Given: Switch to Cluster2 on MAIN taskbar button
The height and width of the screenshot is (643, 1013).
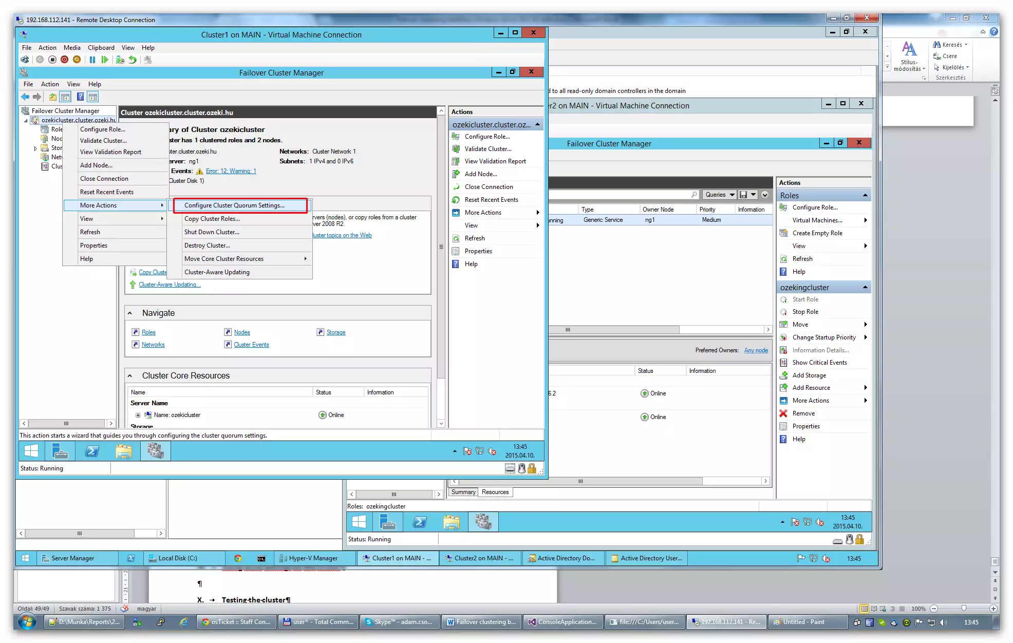Looking at the screenshot, I should (479, 558).
